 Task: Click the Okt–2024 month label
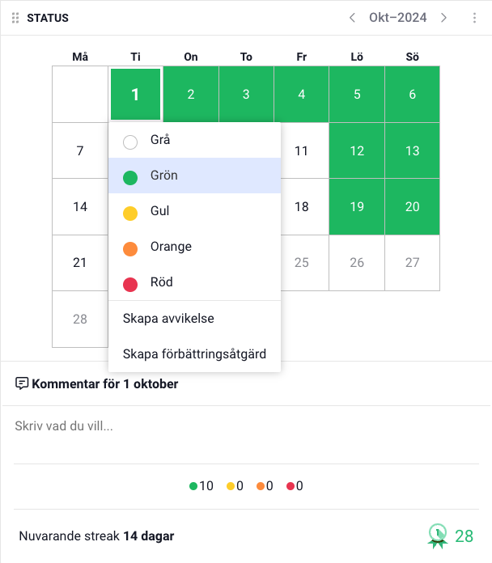pos(397,18)
